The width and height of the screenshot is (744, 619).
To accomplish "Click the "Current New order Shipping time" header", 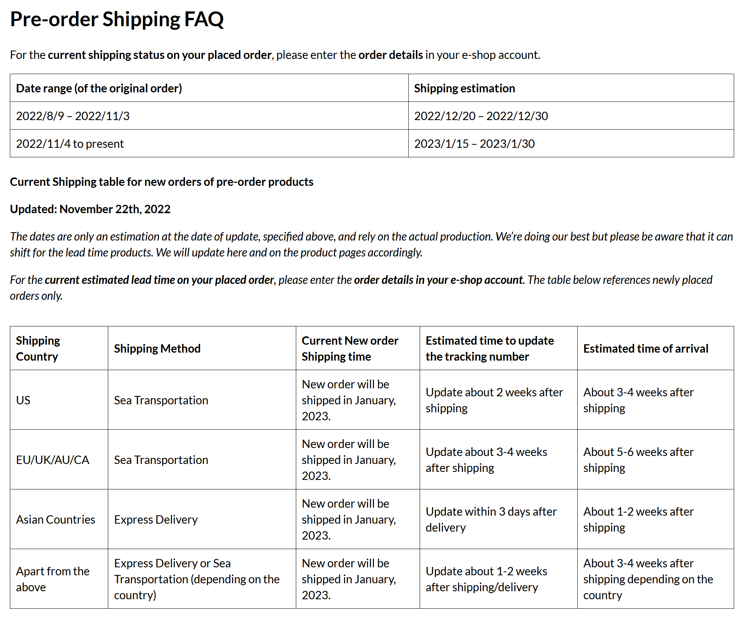I will (x=350, y=348).
